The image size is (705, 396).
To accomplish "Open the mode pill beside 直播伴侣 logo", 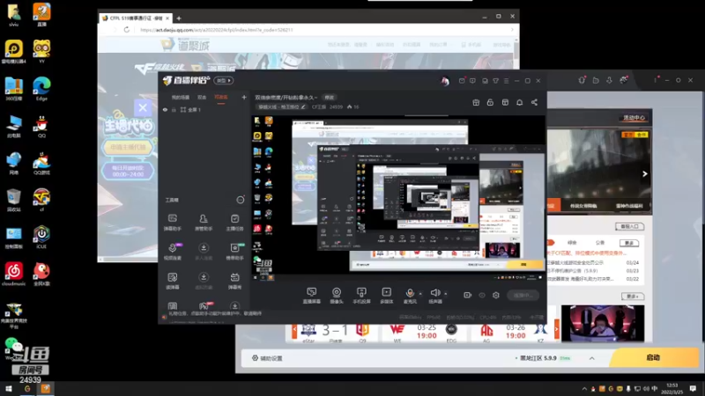I will [224, 81].
